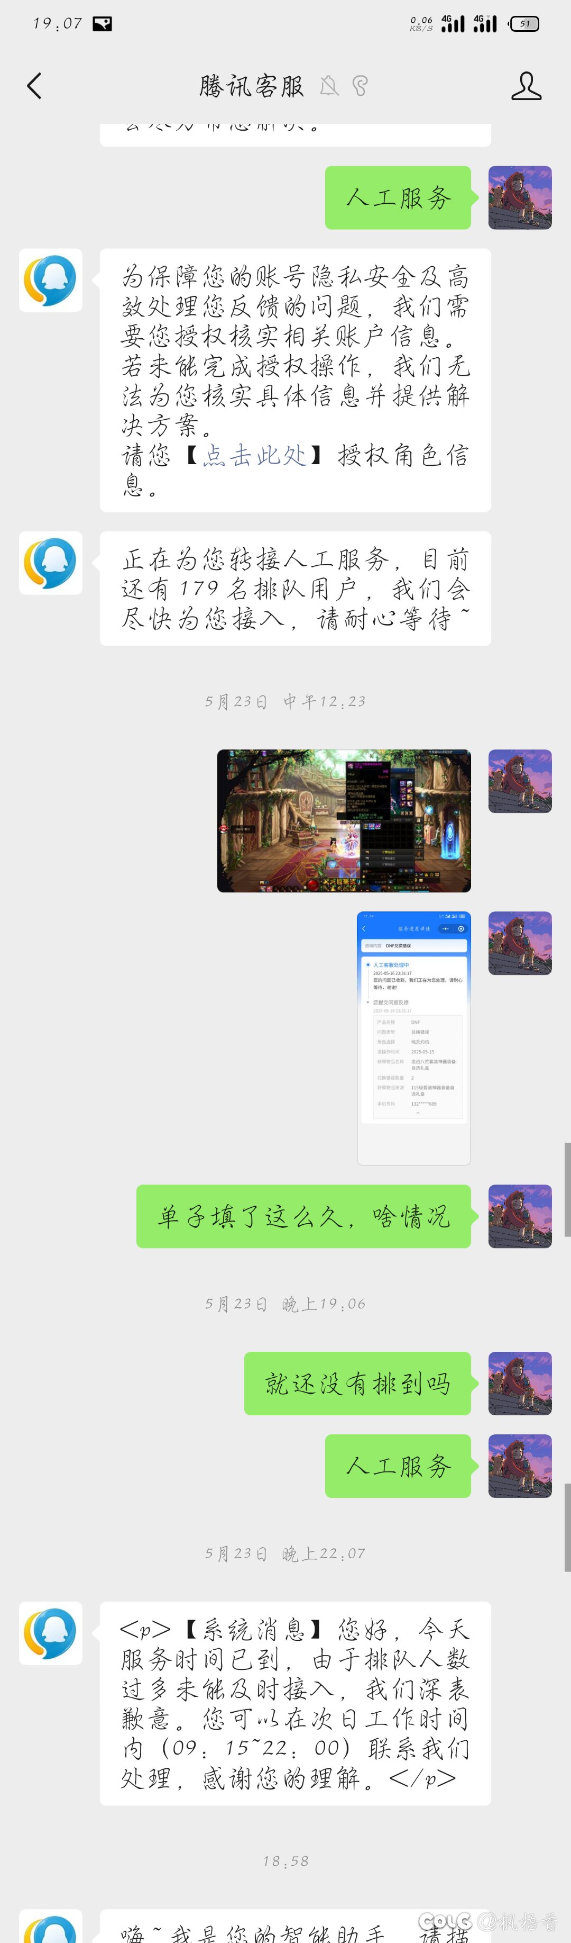This screenshot has width=571, height=1943.
Task: Open Tencent avatar beside queue message
Action: coord(50,563)
